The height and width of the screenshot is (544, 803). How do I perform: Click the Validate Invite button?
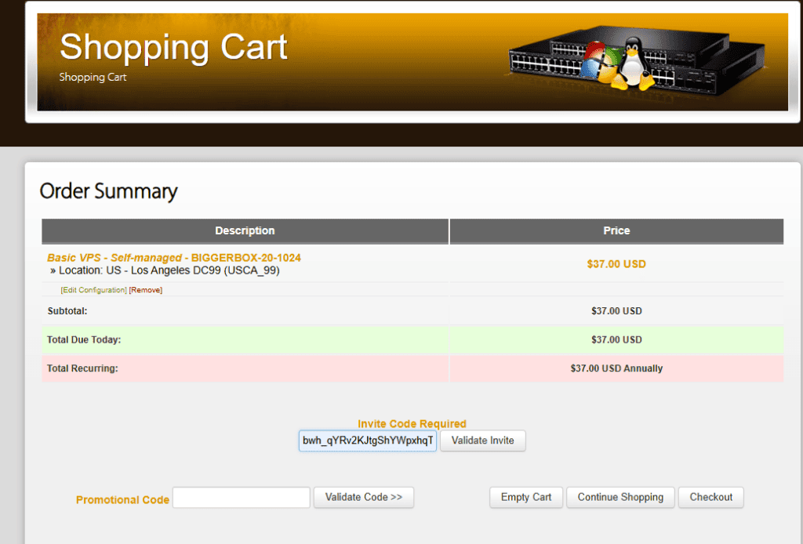point(482,440)
